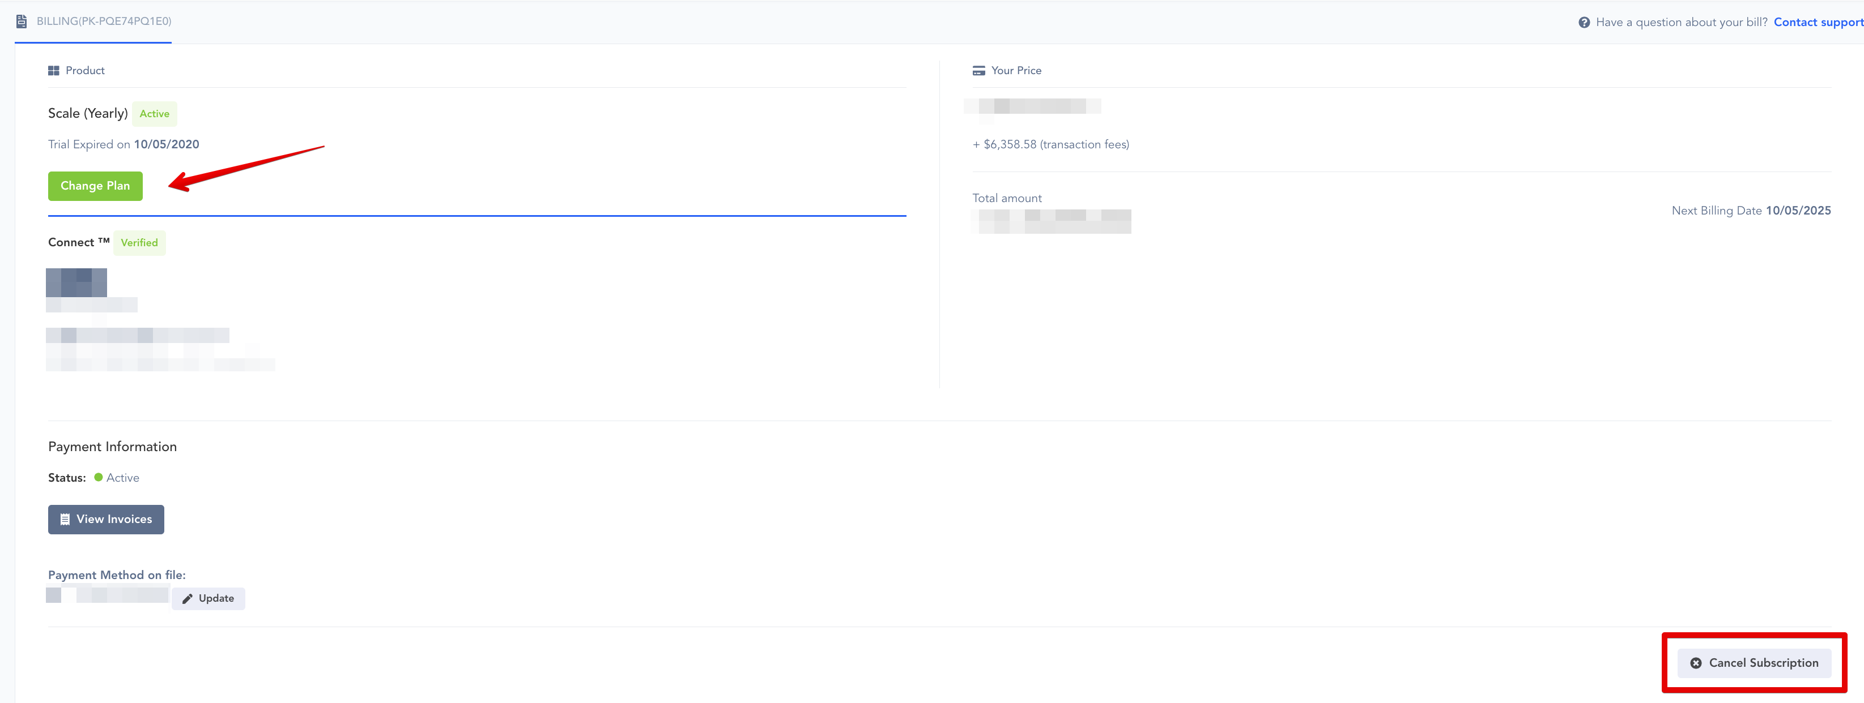Open the Contact support link
The width and height of the screenshot is (1864, 703).
pos(1817,23)
